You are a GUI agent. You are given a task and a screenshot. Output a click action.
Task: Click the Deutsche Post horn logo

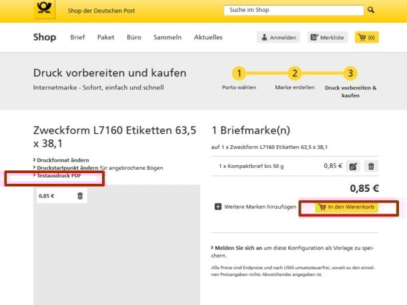[45, 9]
